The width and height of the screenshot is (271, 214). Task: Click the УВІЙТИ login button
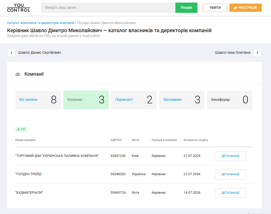coord(215,8)
